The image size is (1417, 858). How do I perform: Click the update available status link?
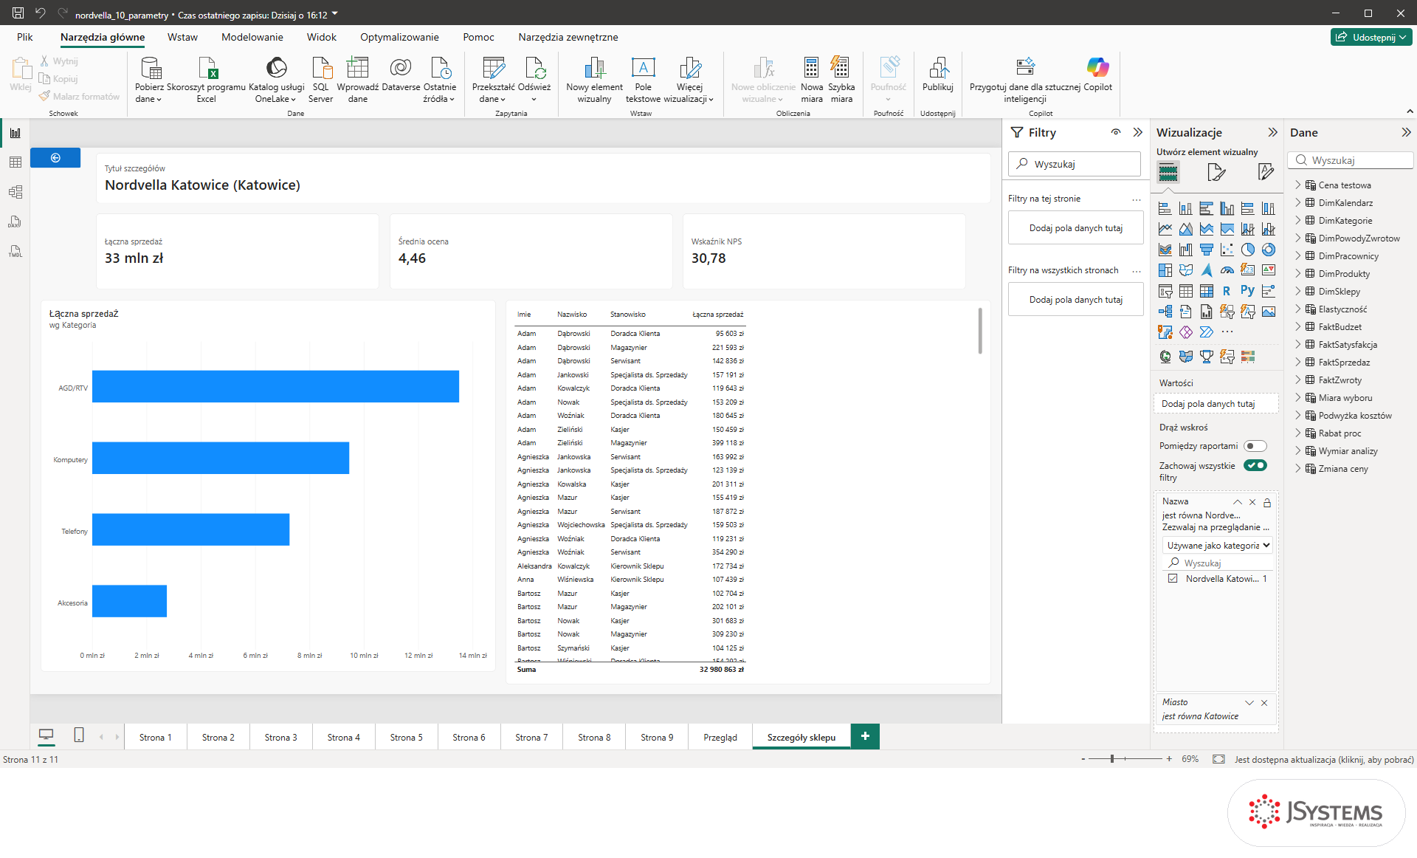point(1324,759)
